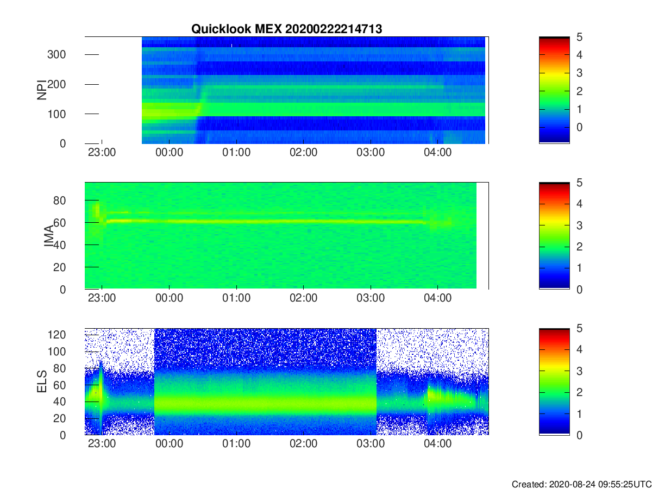Click "00:00" under the ELS plot
The height and width of the screenshot is (489, 652).
169,444
